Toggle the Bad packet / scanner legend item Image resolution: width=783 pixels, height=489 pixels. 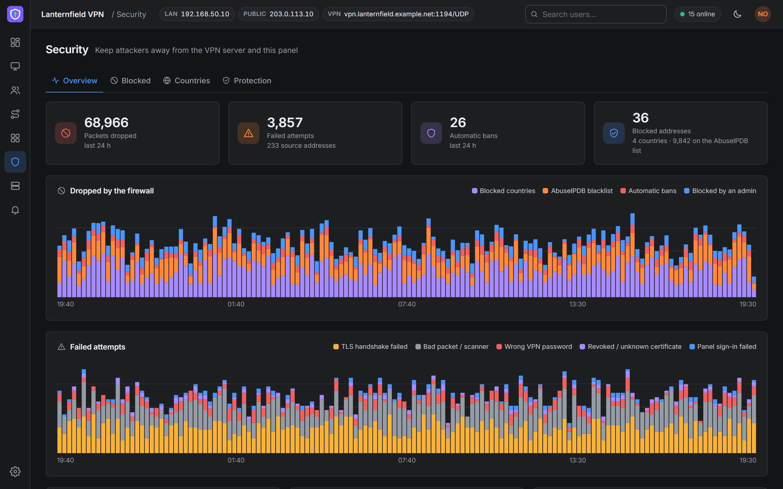coord(452,347)
